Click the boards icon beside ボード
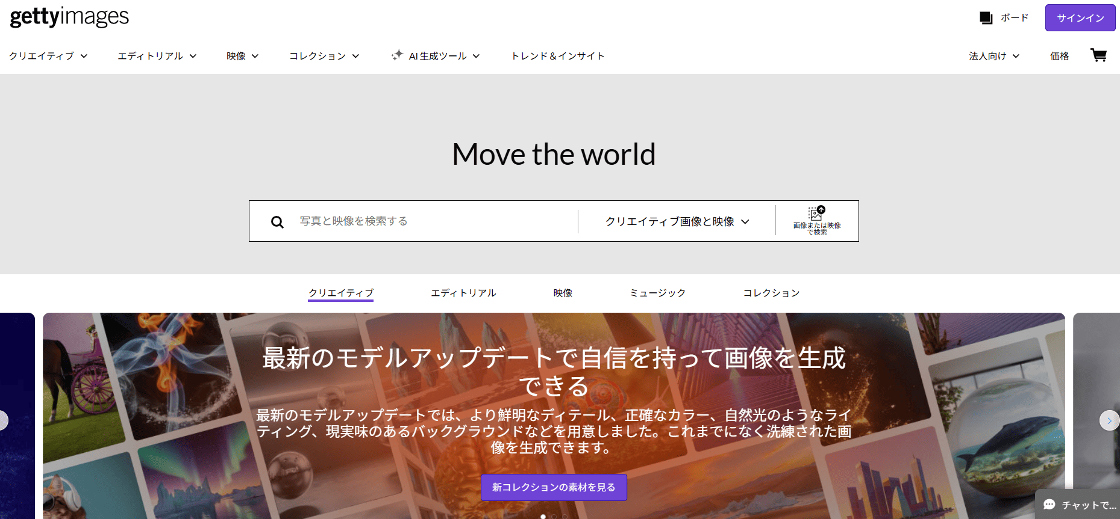The width and height of the screenshot is (1120, 519). click(x=986, y=18)
